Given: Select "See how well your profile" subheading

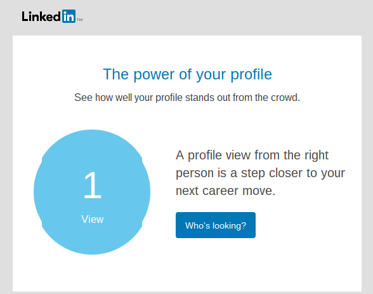Looking at the screenshot, I should click(128, 98).
